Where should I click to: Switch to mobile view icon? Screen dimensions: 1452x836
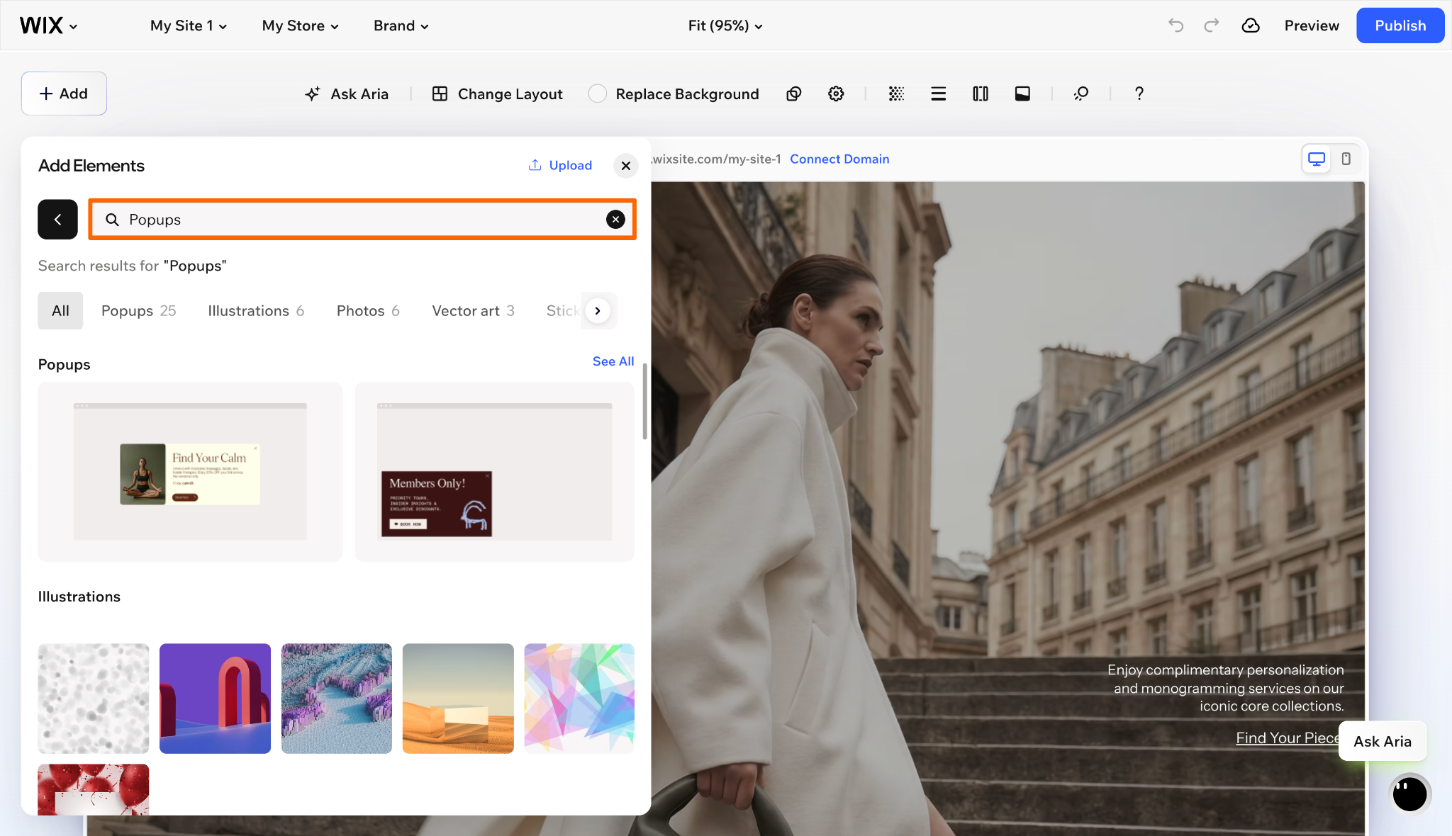coord(1346,159)
